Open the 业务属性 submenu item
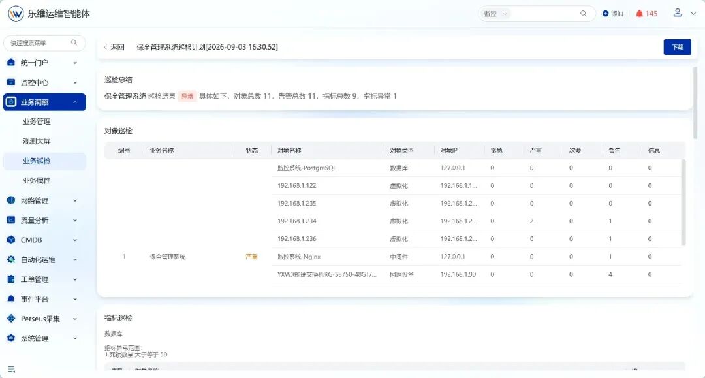The height and width of the screenshot is (378, 705). tap(37, 181)
